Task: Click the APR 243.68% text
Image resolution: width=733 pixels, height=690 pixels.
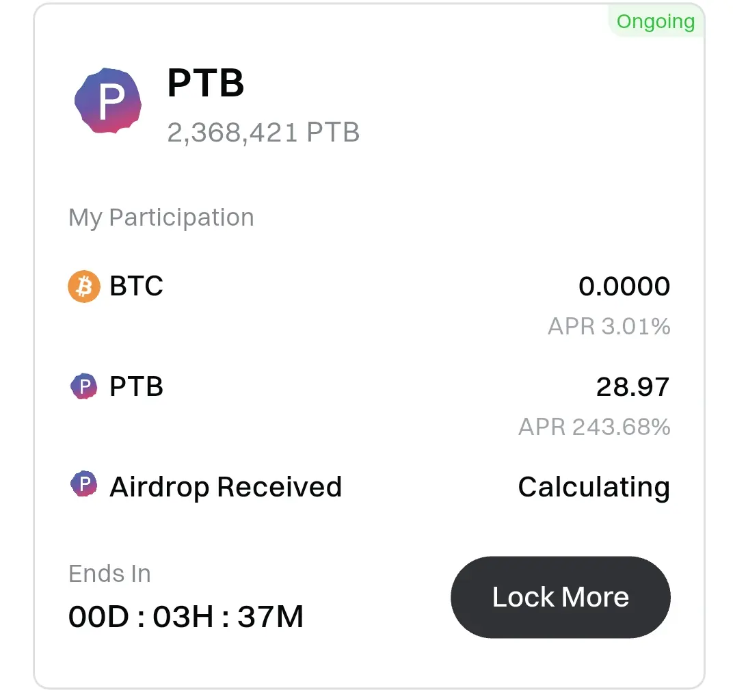Action: (x=594, y=427)
